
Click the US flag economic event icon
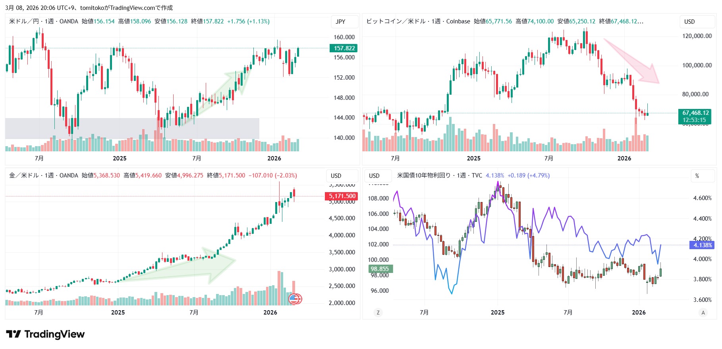click(x=294, y=299)
